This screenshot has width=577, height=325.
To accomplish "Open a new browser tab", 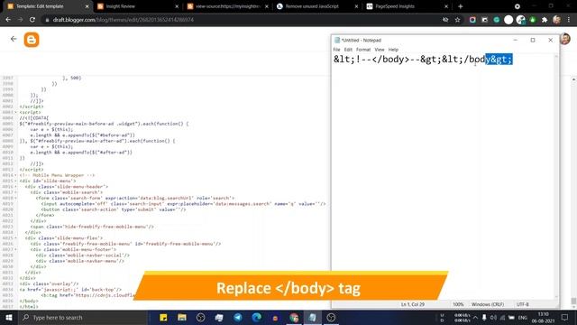I will click(x=460, y=6).
